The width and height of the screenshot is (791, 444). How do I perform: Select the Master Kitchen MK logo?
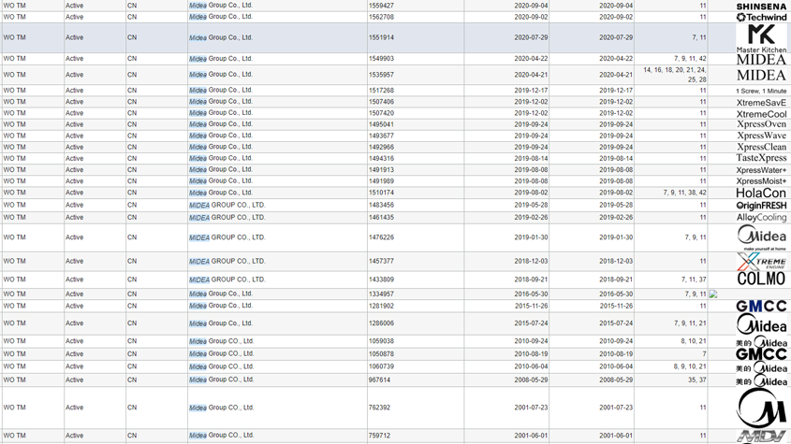[x=761, y=38]
